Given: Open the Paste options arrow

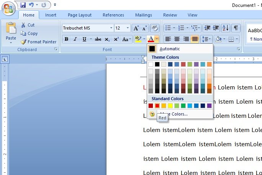Looking at the screenshot, I should click(11, 43).
